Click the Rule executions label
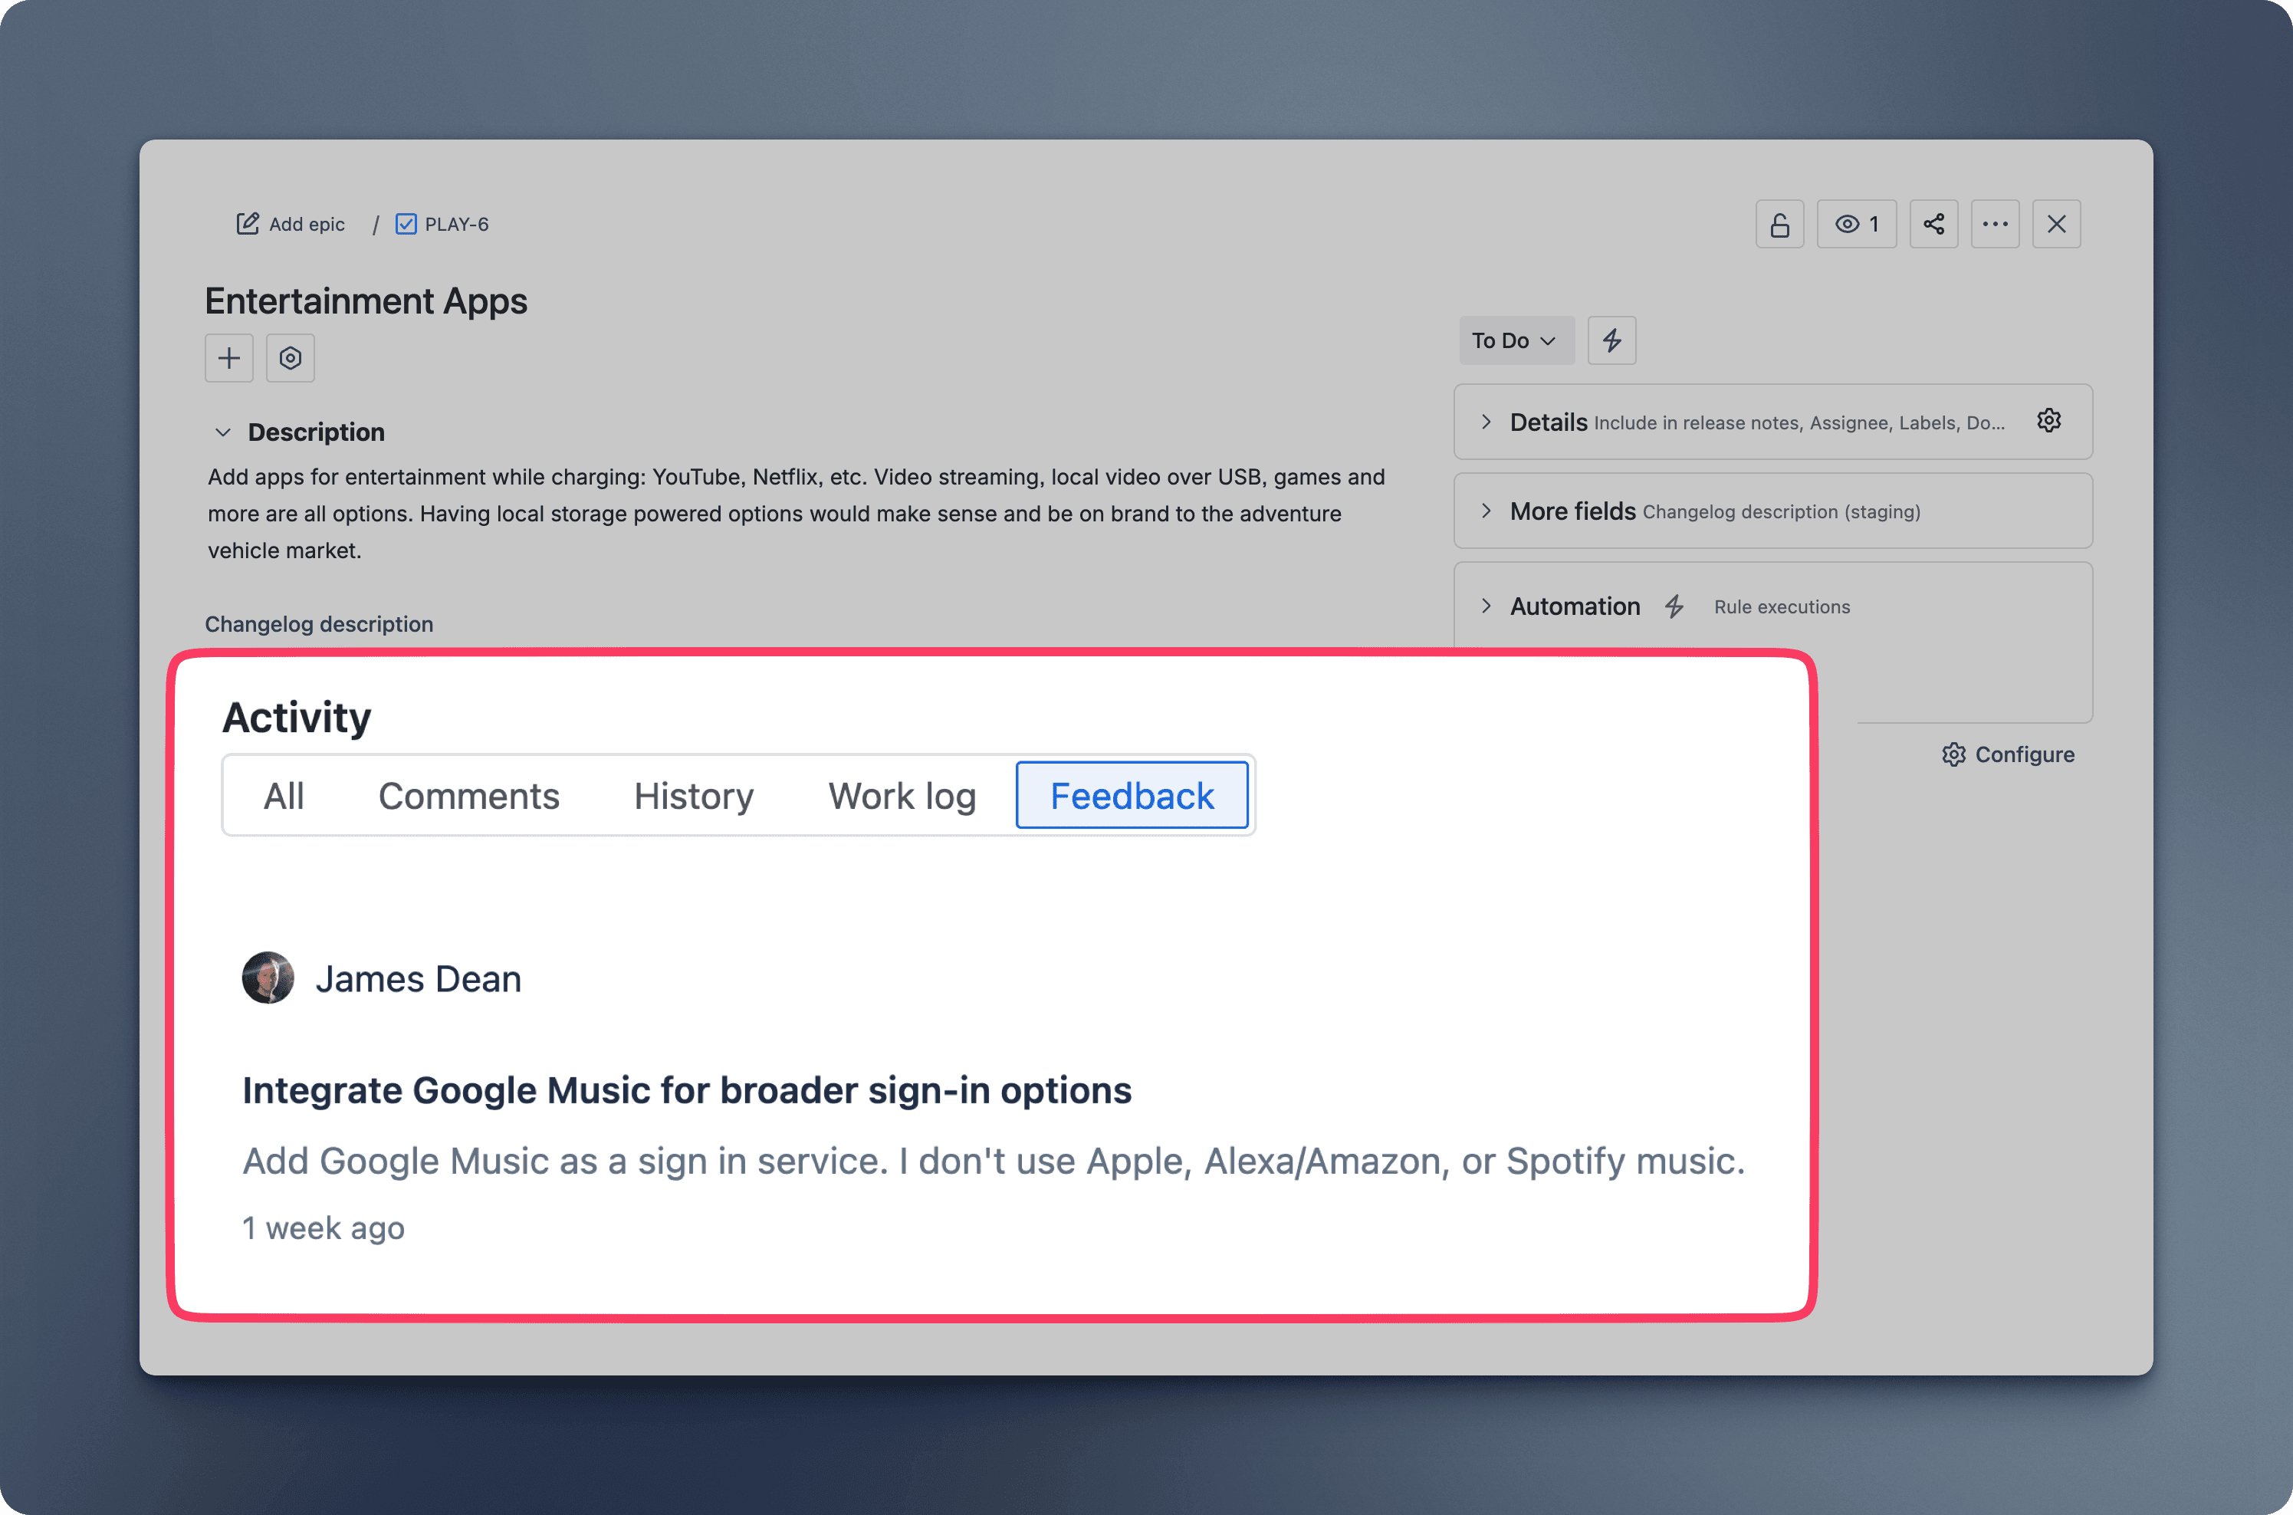 point(1782,606)
